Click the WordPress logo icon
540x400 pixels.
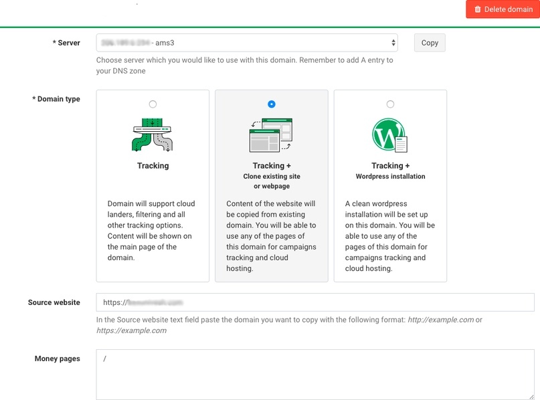pos(389,135)
